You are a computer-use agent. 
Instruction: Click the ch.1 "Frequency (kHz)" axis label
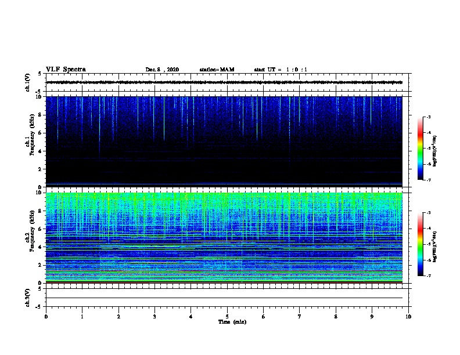click(x=32, y=135)
